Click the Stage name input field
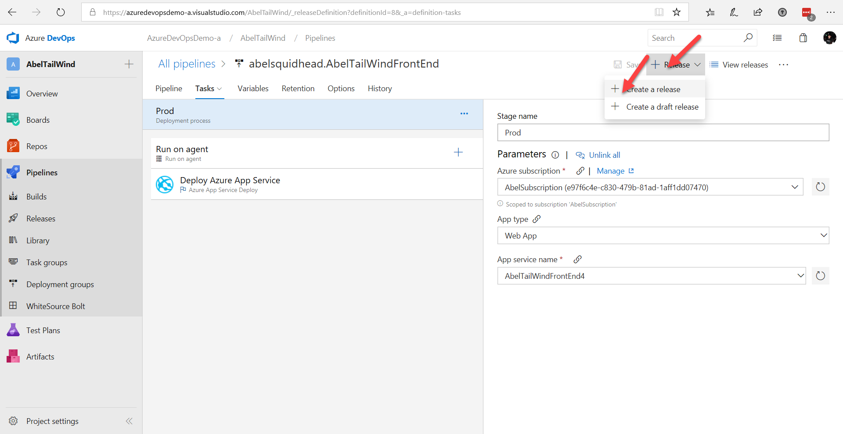The height and width of the screenshot is (434, 843). point(663,132)
